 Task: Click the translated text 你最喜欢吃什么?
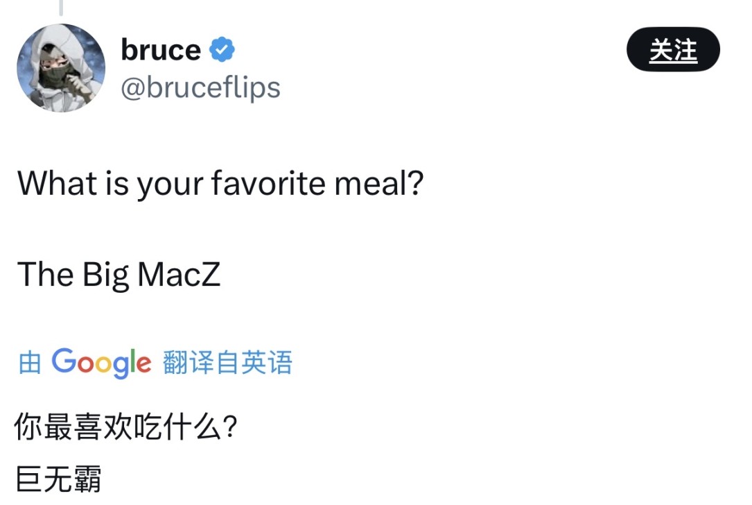pos(126,427)
